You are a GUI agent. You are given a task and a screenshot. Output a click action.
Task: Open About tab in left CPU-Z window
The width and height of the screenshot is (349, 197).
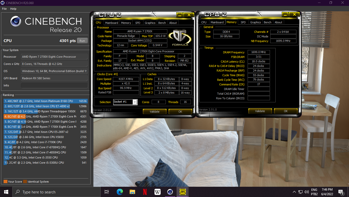(x=173, y=23)
